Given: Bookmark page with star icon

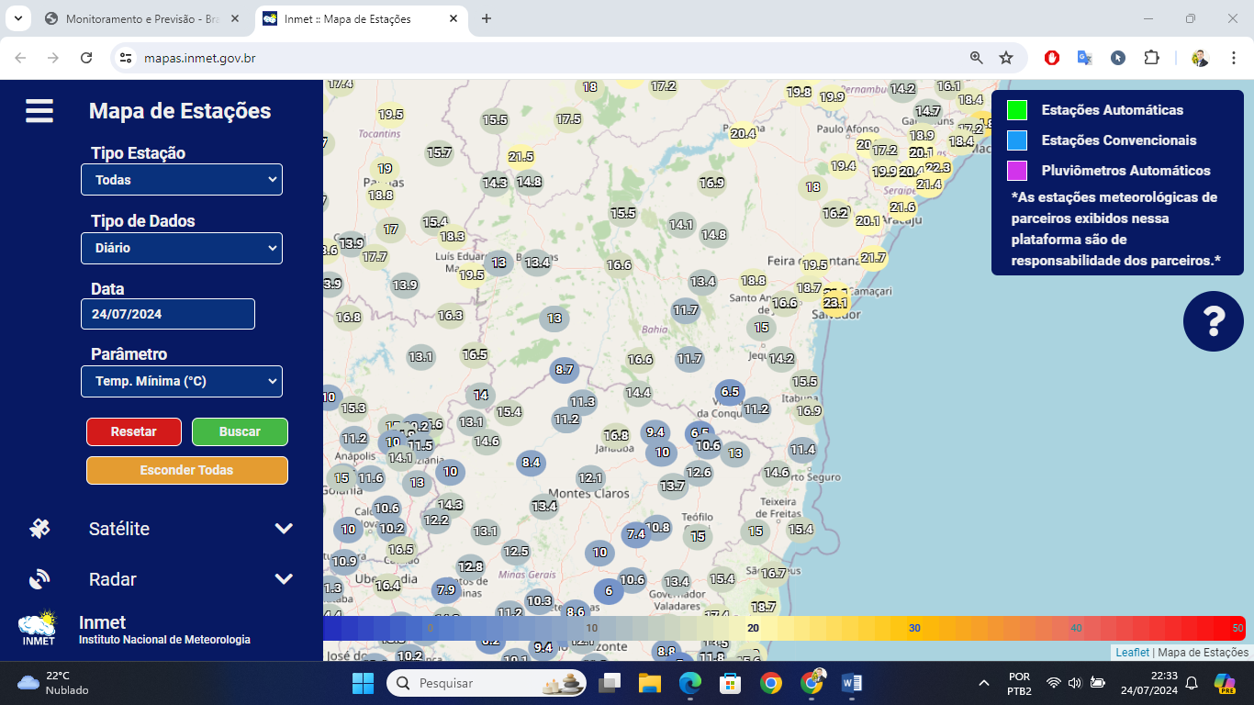Looking at the screenshot, I should pyautogui.click(x=1006, y=58).
